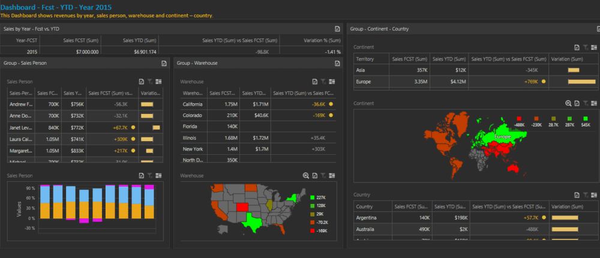
Task: Sort by Year-FCST column header
Action: (28, 40)
